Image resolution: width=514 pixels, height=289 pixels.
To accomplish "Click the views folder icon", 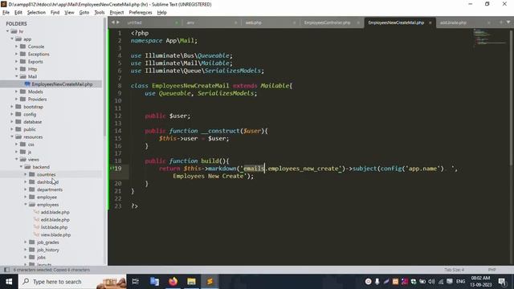I will [23, 160].
